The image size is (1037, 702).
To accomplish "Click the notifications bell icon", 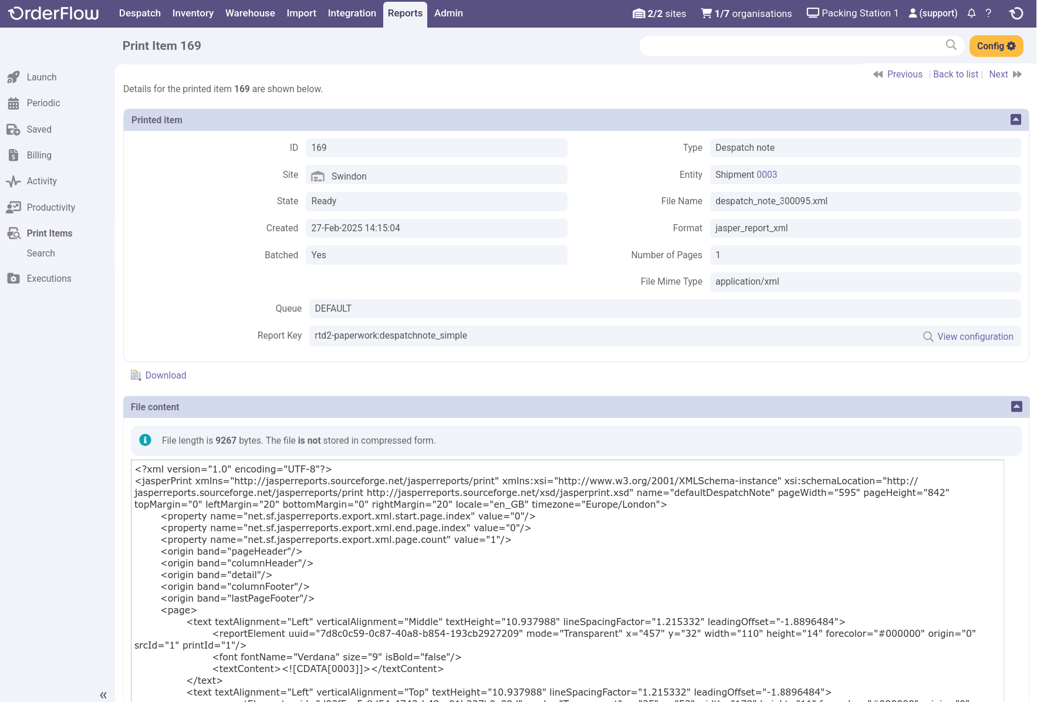I will [971, 13].
